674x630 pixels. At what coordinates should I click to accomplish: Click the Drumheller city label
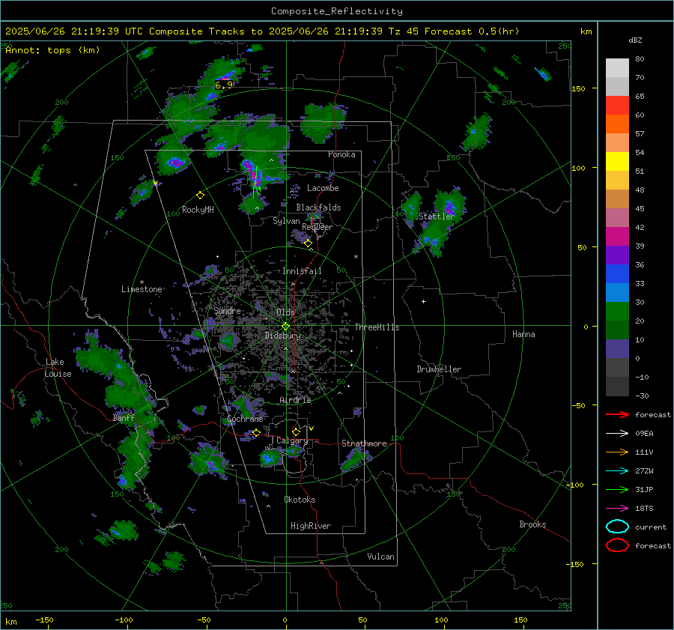pos(439,369)
